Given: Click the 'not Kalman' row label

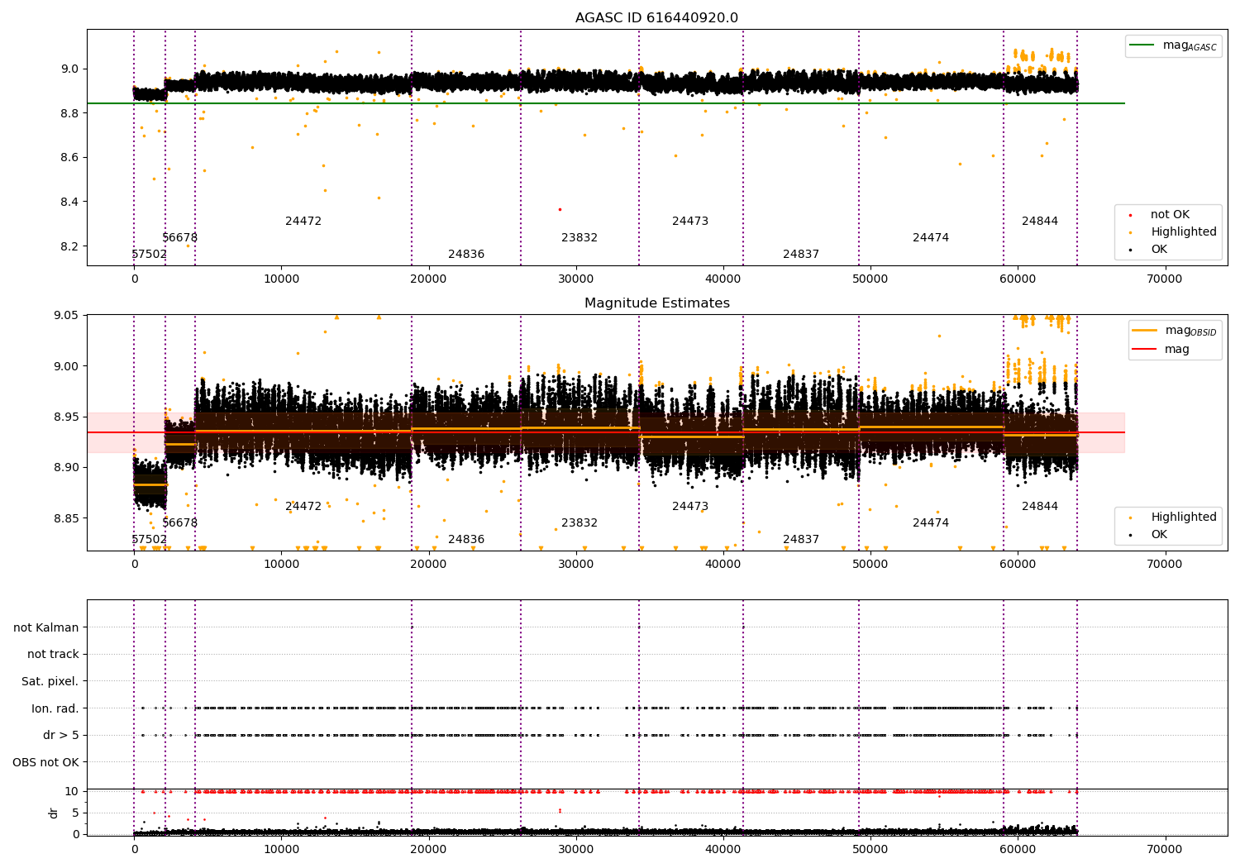Looking at the screenshot, I should (46, 627).
